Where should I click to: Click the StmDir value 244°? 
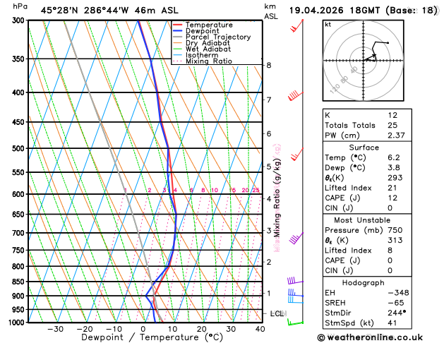pos(397,313)
